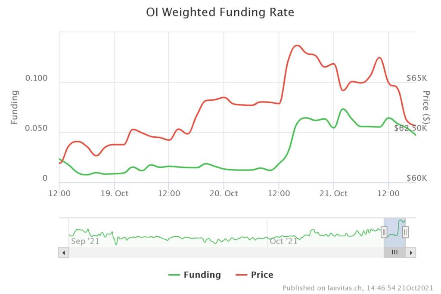Image resolution: width=441 pixels, height=294 pixels.
Task: Click the $65K price axis label
Action: point(416,78)
